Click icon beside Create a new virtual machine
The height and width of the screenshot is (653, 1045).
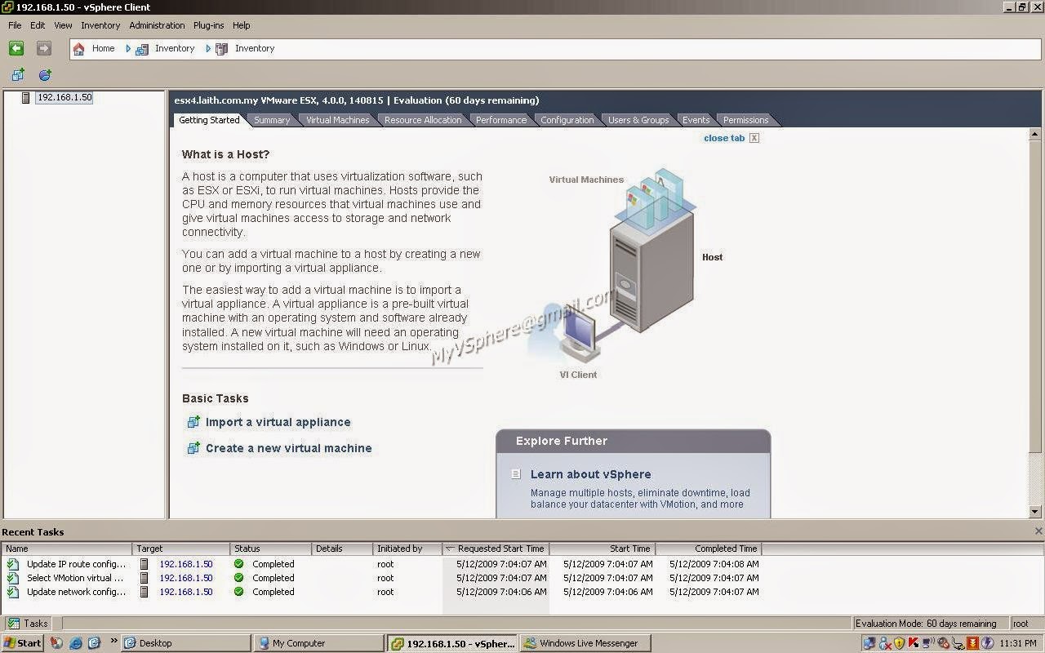(x=193, y=448)
